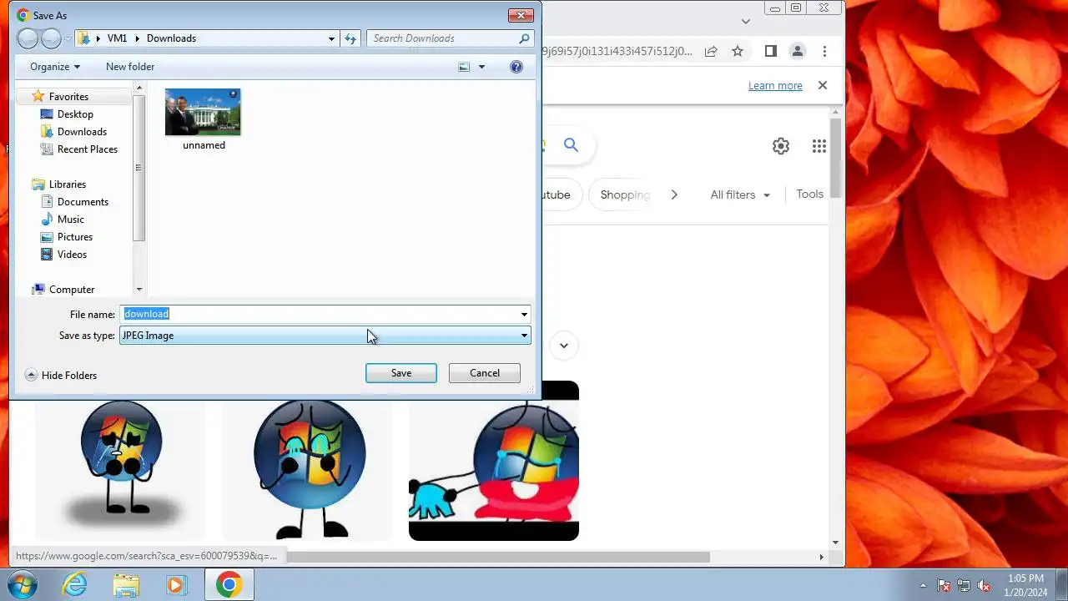The width and height of the screenshot is (1068, 601).
Task: Open the Google apps grid
Action: (x=819, y=146)
